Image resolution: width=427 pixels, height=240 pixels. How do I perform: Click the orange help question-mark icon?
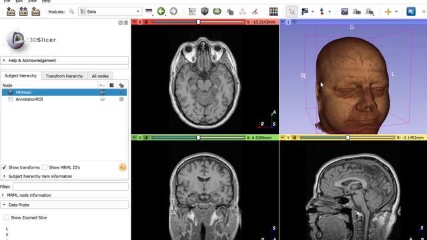[x=123, y=167]
